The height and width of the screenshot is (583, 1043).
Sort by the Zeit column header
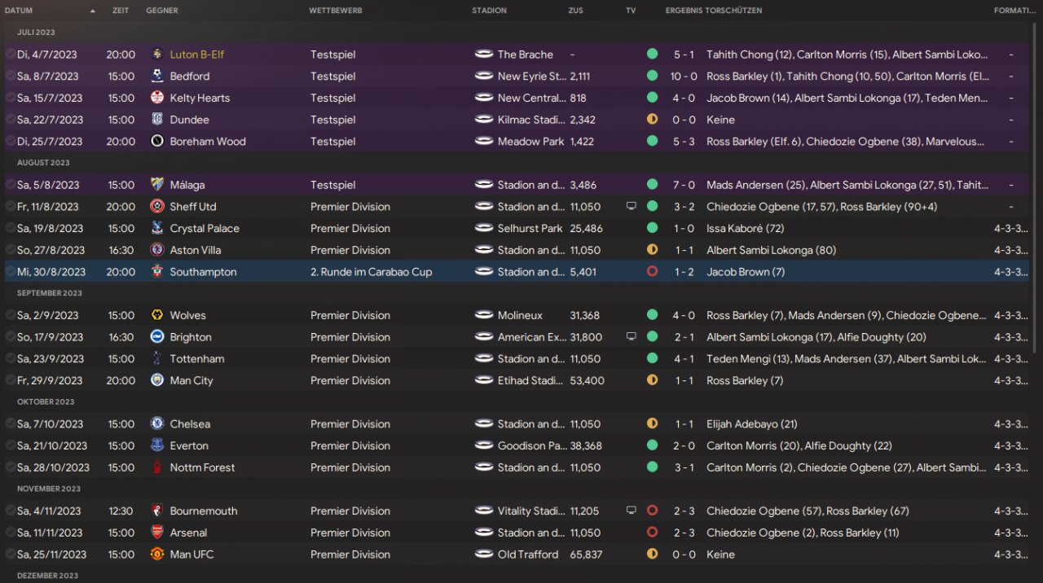click(121, 11)
